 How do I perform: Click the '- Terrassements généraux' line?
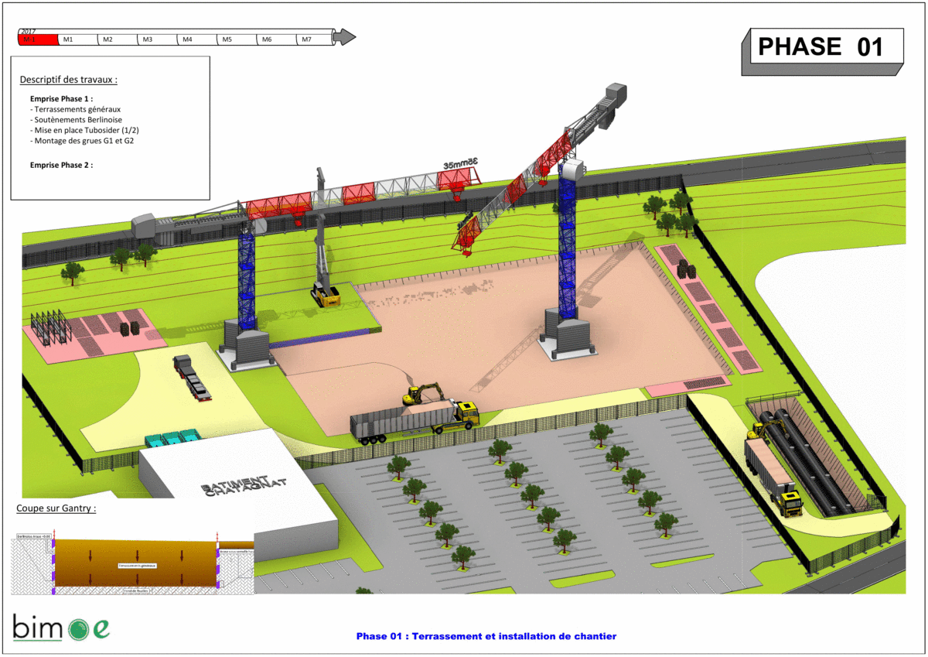pos(76,109)
